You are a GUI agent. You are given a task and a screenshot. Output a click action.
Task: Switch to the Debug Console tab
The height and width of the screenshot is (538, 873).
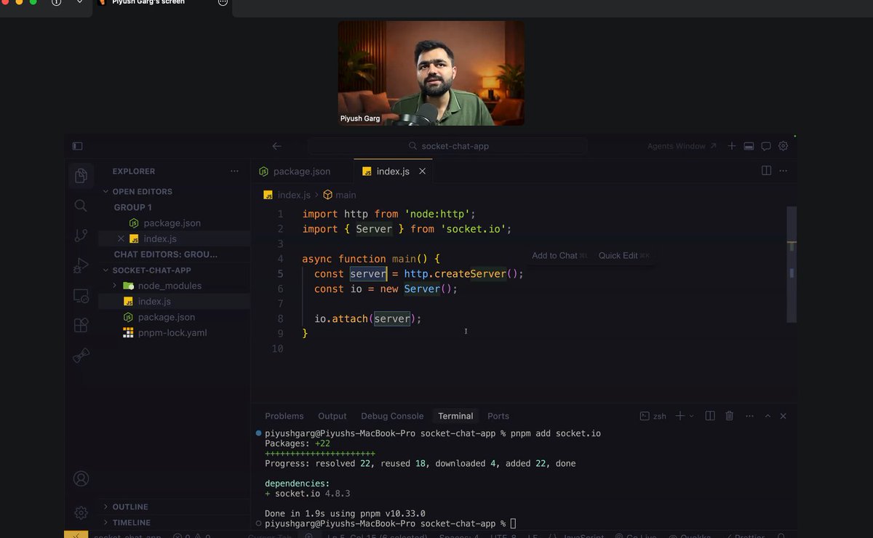coord(392,416)
